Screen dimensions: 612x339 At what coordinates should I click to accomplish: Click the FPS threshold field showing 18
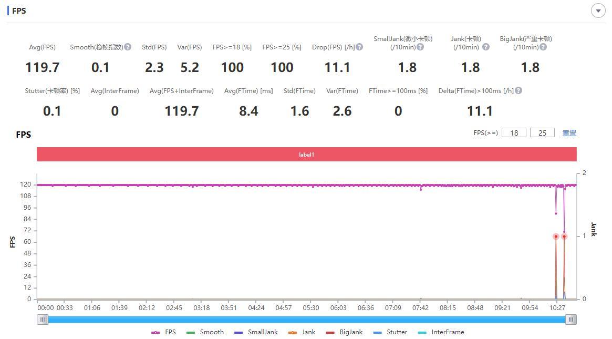point(514,133)
